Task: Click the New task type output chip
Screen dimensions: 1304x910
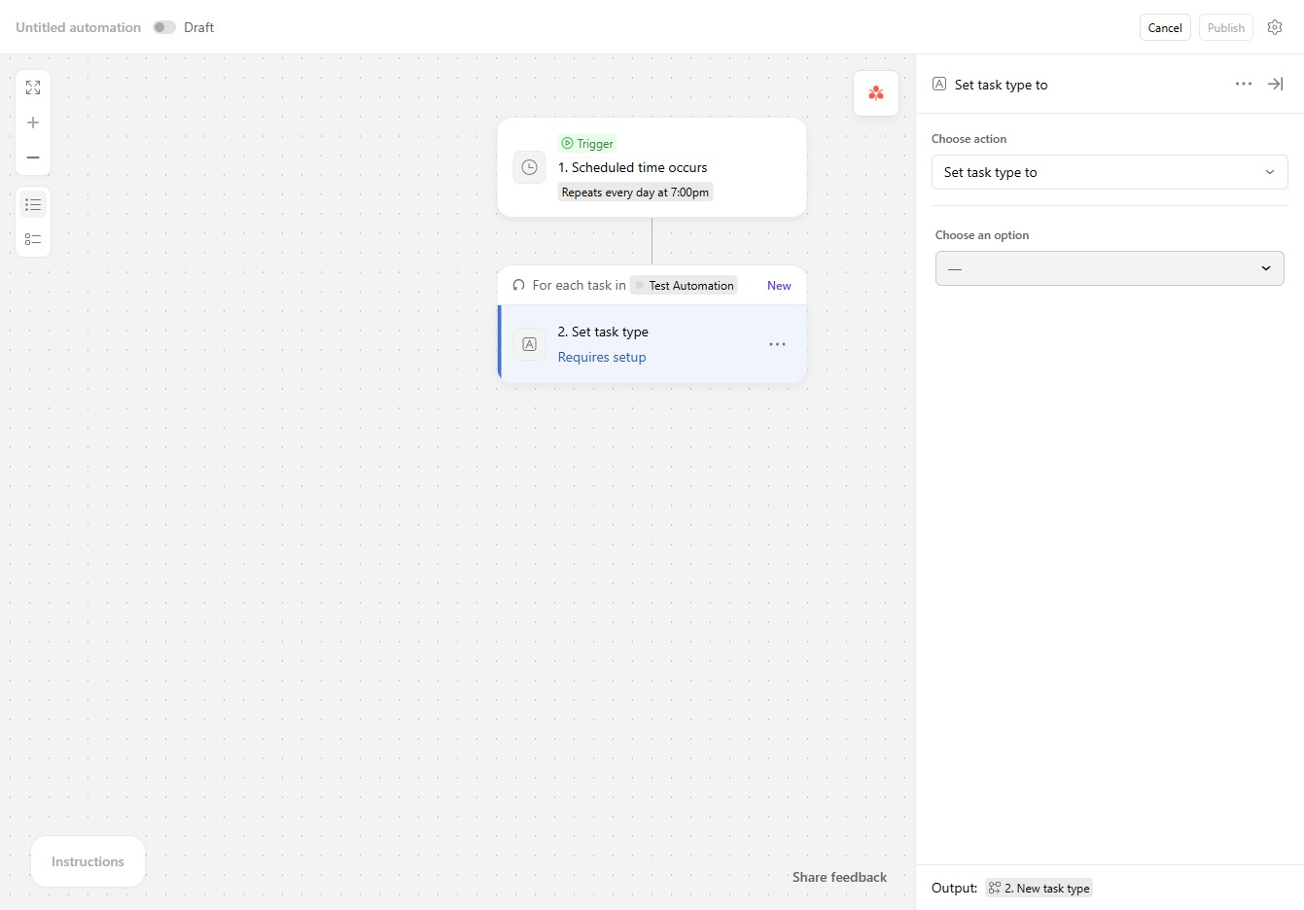Action: [x=1039, y=888]
